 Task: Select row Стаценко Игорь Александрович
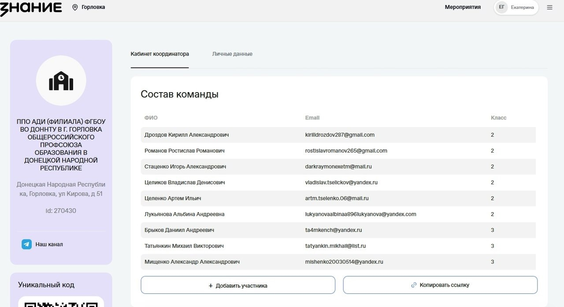coord(338,166)
